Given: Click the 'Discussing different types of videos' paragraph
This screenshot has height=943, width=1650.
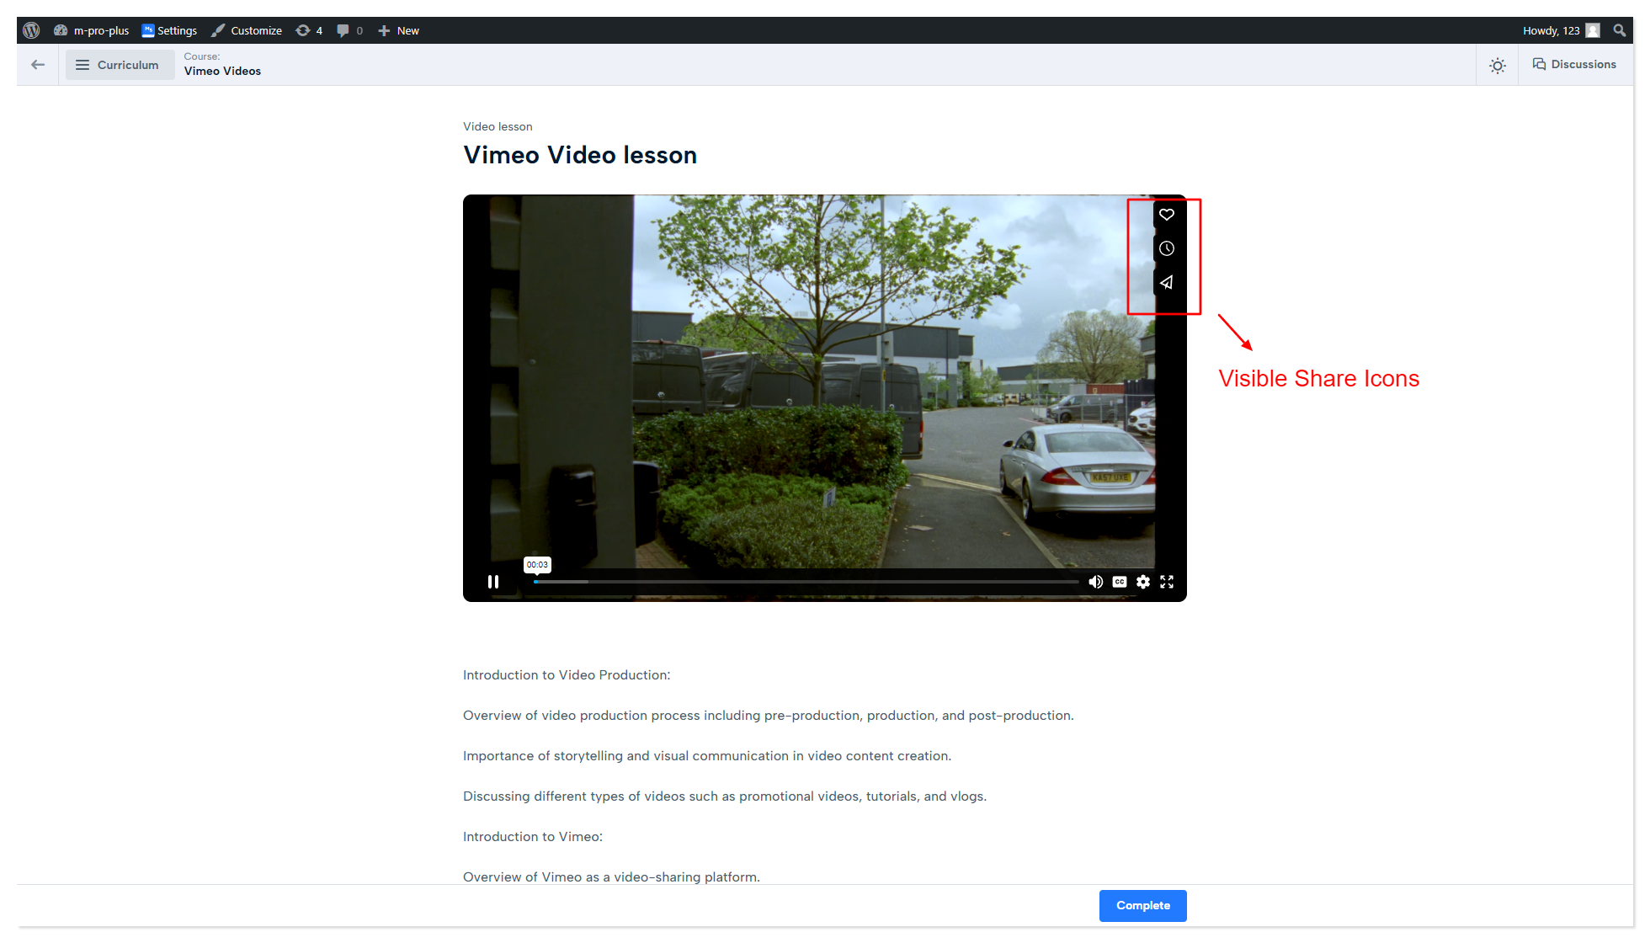Looking at the screenshot, I should (725, 796).
